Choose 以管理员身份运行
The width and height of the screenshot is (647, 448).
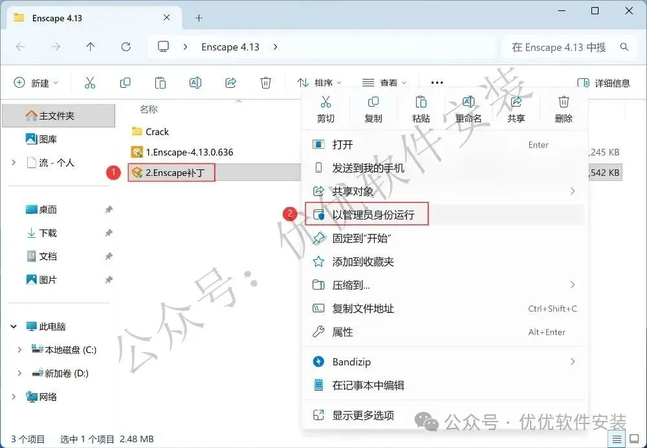[x=445, y=215]
